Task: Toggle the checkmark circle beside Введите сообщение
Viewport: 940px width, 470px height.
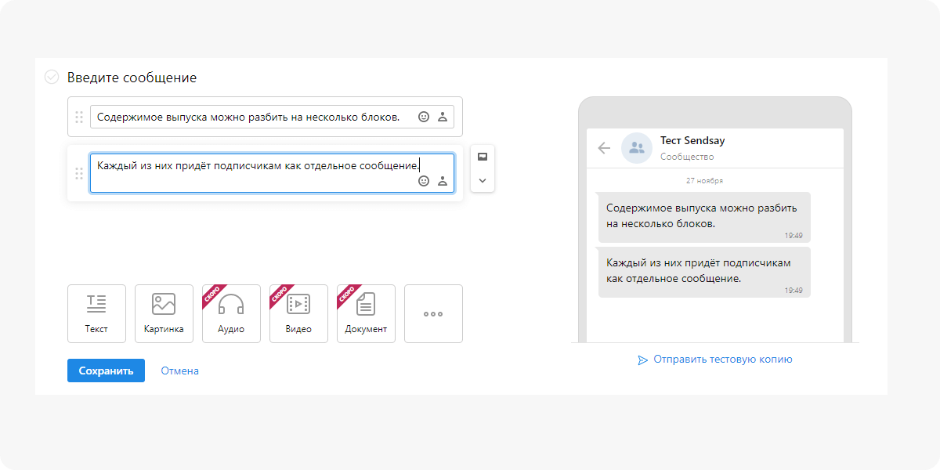Action: (52, 77)
